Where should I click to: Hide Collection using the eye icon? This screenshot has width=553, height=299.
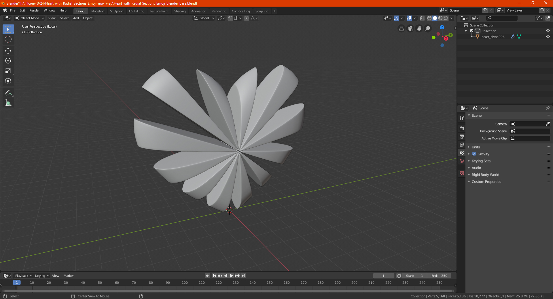click(548, 31)
